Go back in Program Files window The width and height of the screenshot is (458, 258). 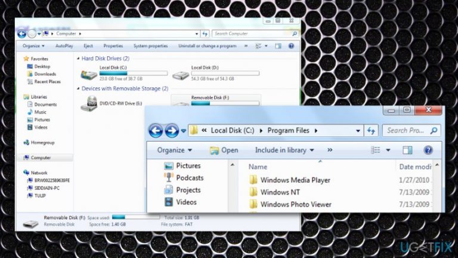156,130
